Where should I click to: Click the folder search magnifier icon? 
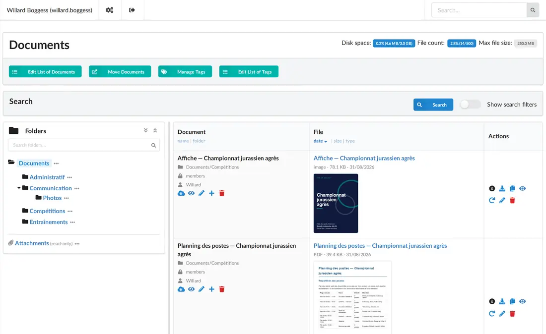click(153, 145)
